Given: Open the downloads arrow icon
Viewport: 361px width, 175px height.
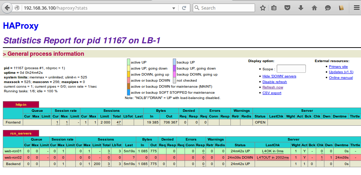Looking at the screenshot, I should tap(301, 8).
